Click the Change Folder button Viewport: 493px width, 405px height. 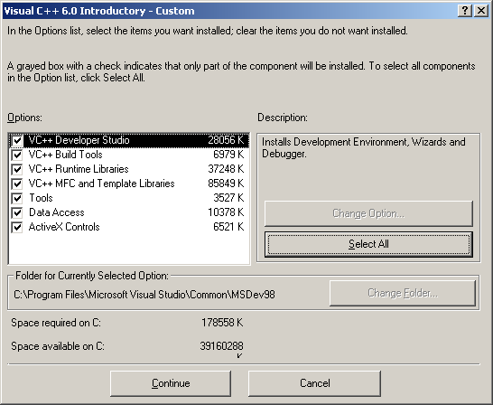point(403,293)
